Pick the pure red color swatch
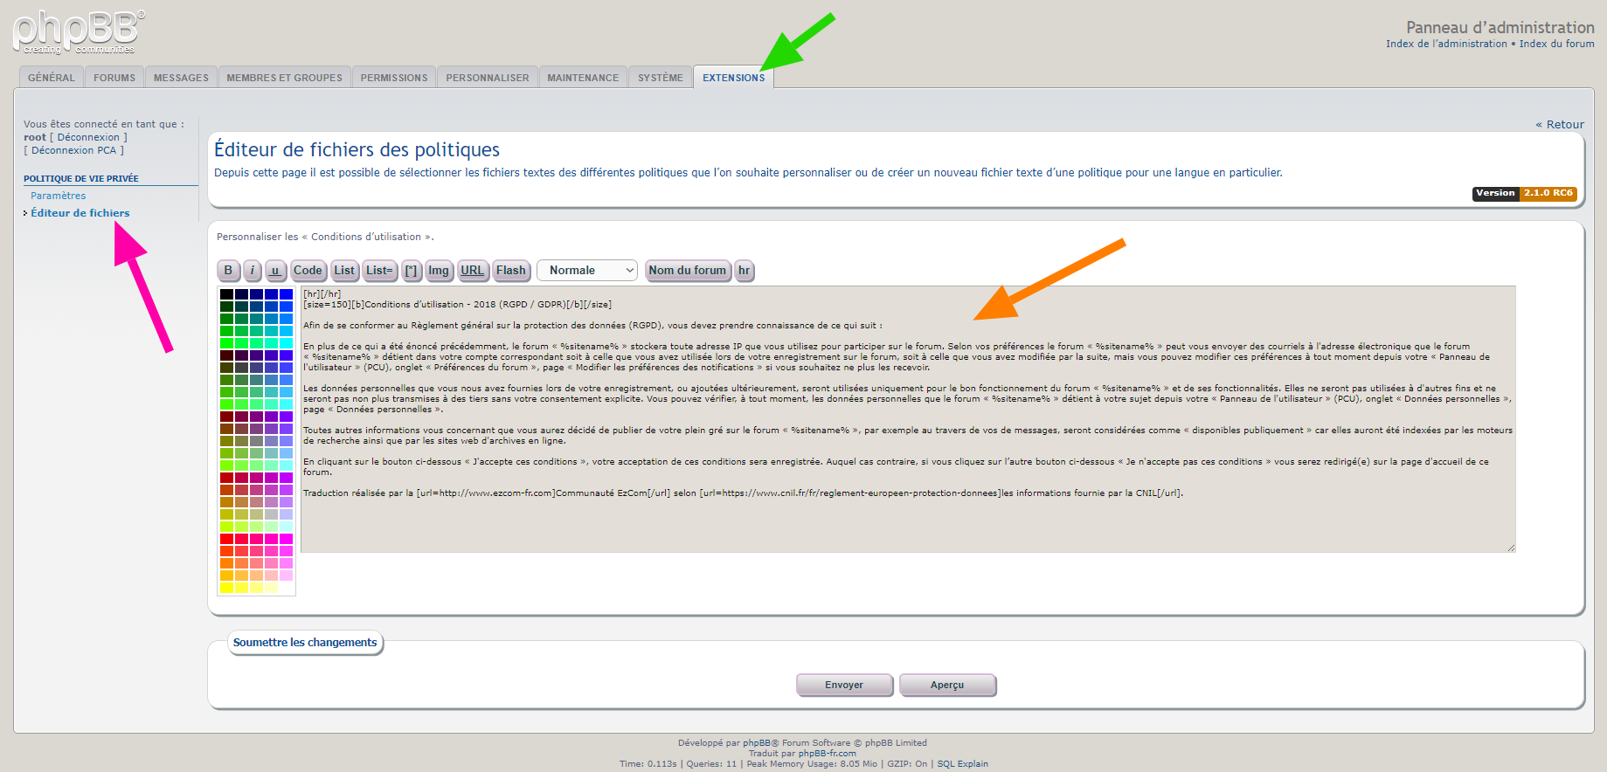The image size is (1607, 772). [x=226, y=539]
